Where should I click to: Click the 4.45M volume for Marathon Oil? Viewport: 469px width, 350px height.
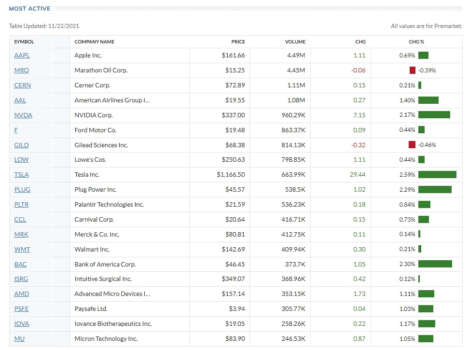(x=296, y=70)
